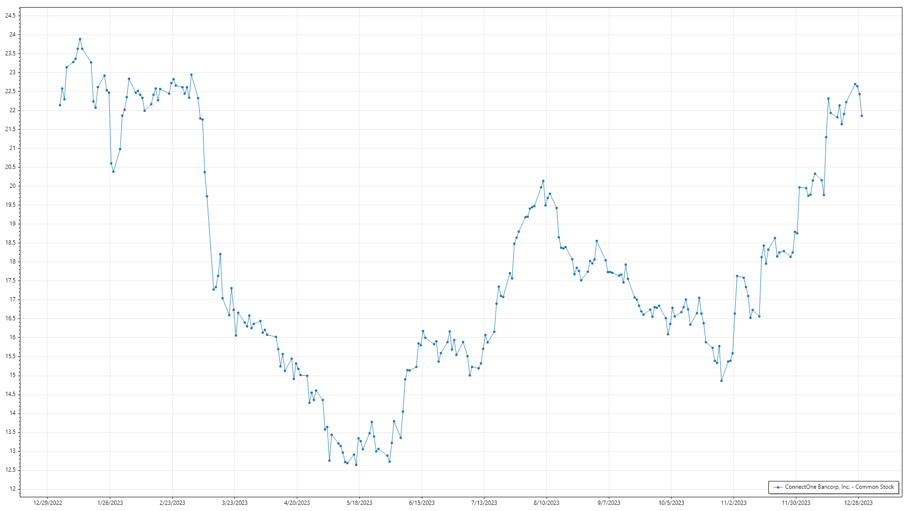Click the lowest data point near 12.5

[x=356, y=465]
